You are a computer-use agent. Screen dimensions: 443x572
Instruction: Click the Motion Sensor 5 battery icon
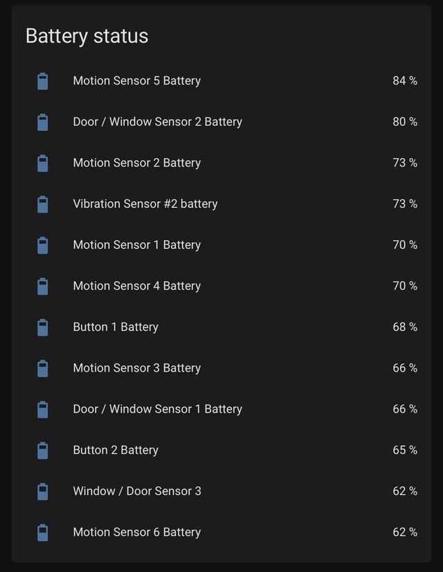pyautogui.click(x=42, y=80)
